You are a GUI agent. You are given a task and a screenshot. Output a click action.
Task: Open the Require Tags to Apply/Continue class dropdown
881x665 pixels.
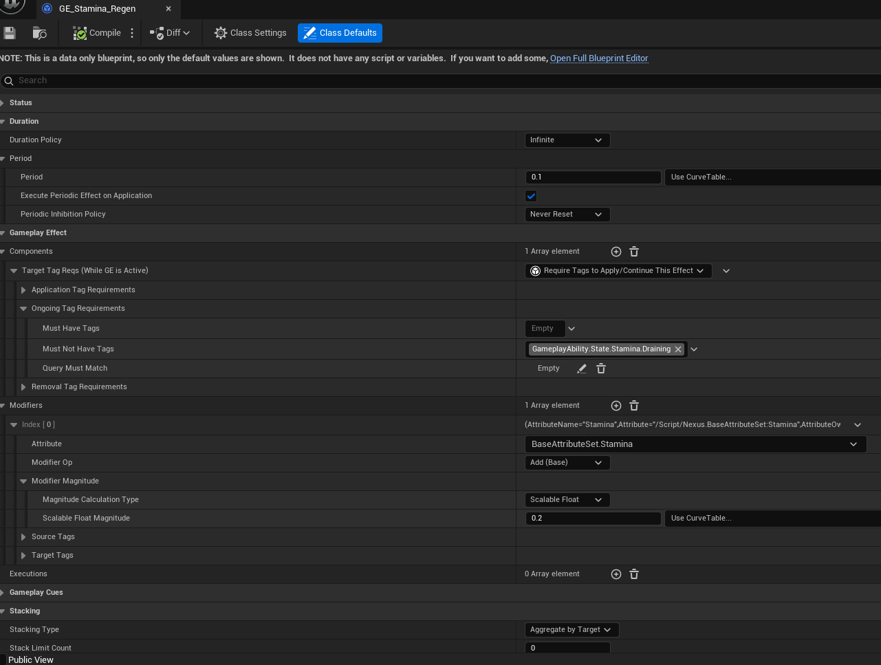tap(618, 271)
